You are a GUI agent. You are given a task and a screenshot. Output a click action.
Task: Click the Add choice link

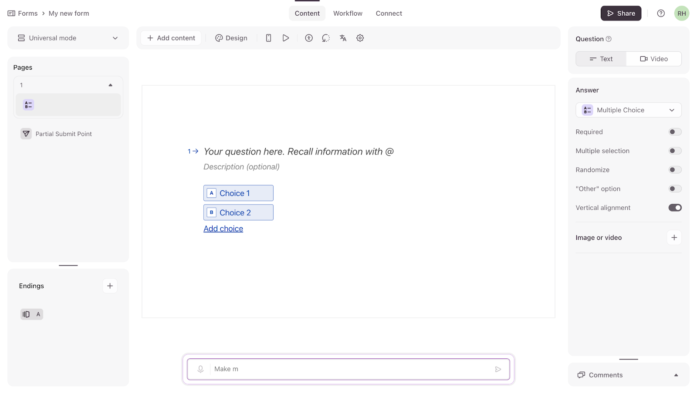(223, 229)
